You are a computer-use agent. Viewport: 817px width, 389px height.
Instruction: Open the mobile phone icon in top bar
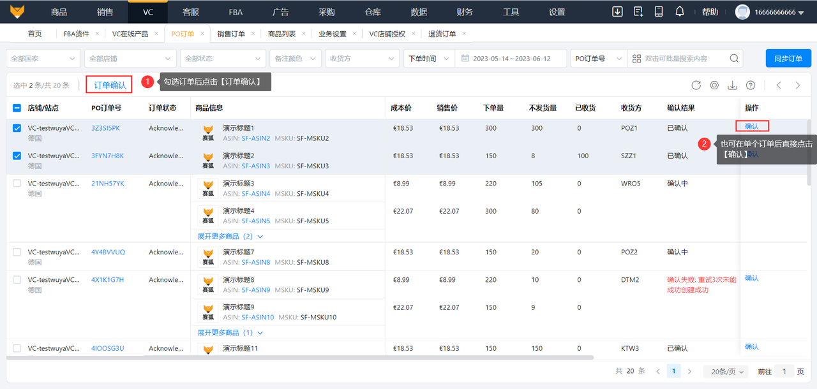tap(659, 11)
